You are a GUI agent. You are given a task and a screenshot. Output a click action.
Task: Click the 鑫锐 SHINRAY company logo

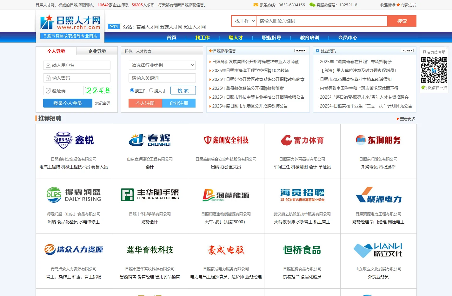[x=74, y=140]
